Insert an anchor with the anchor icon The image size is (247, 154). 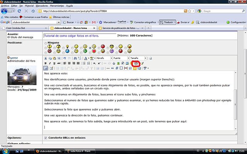114,63
